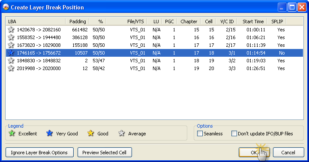Click V/C ID value 3/3
This screenshot has height=162, width=309.
coord(232,68)
